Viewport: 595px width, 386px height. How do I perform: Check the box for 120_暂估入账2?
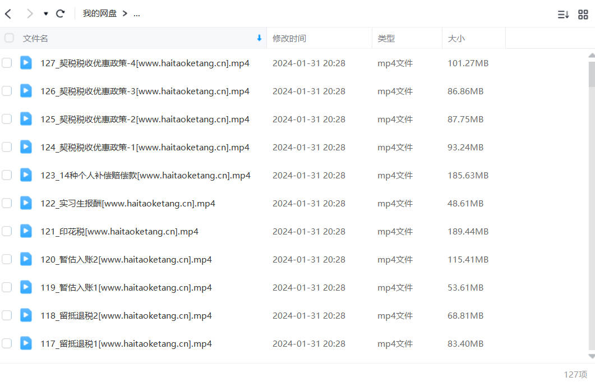click(7, 259)
